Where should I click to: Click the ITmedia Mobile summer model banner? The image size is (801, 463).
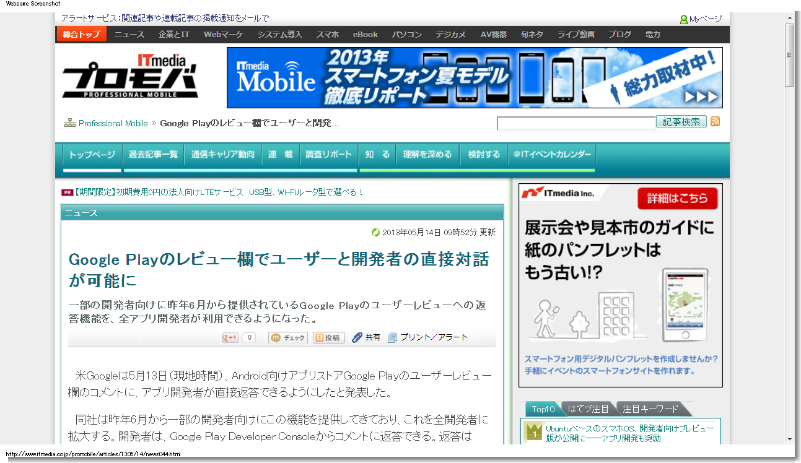pyautogui.click(x=475, y=77)
